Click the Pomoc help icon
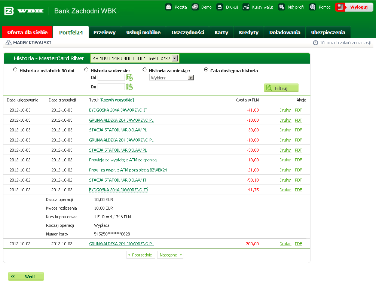 pos(312,7)
